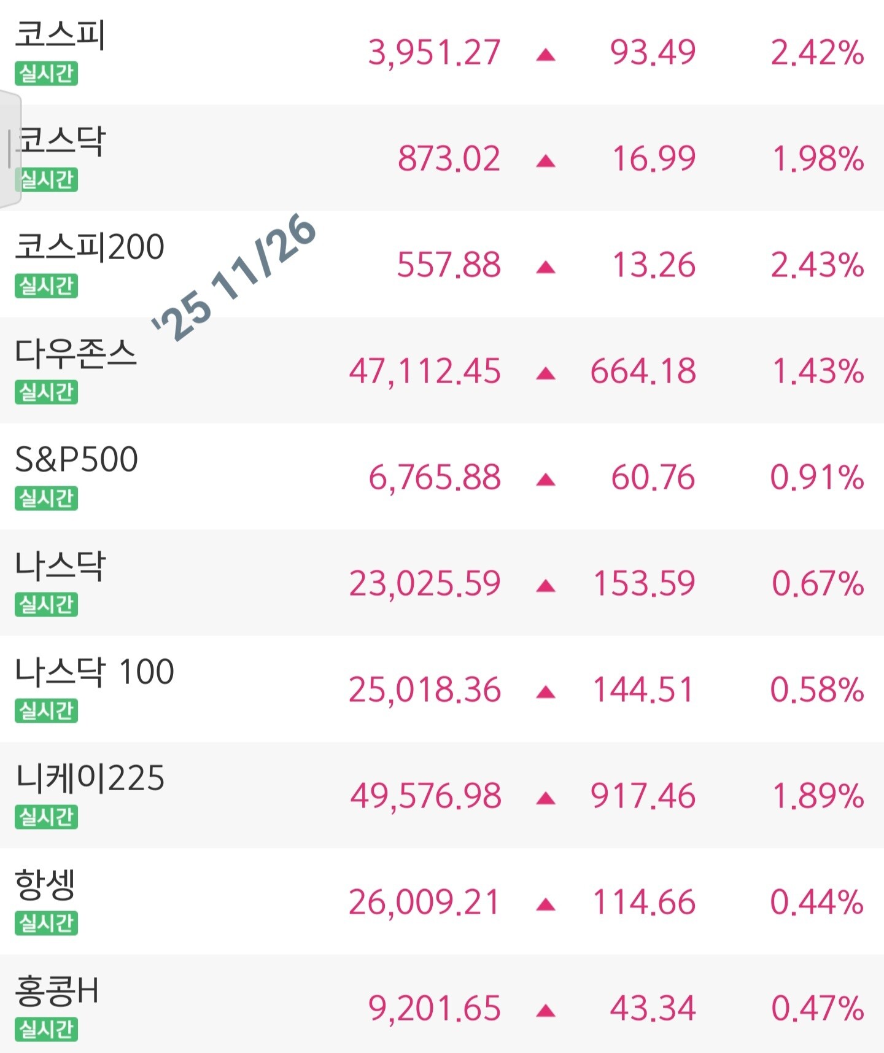Tap the 실시간 badge under 다우존스
The image size is (884, 1053).
46,392
